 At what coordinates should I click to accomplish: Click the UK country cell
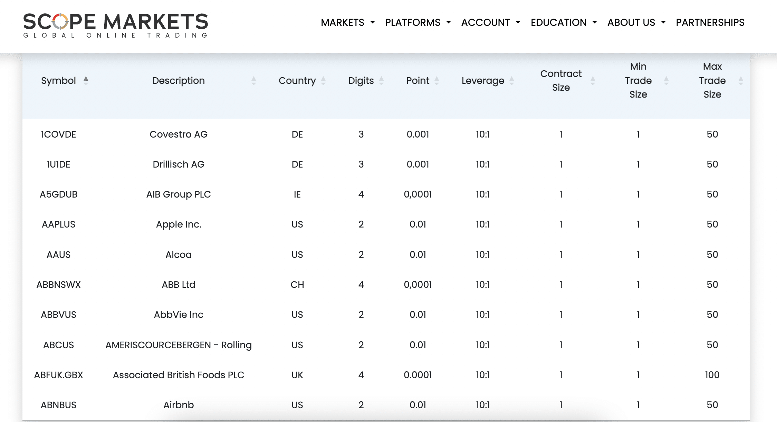(x=297, y=375)
